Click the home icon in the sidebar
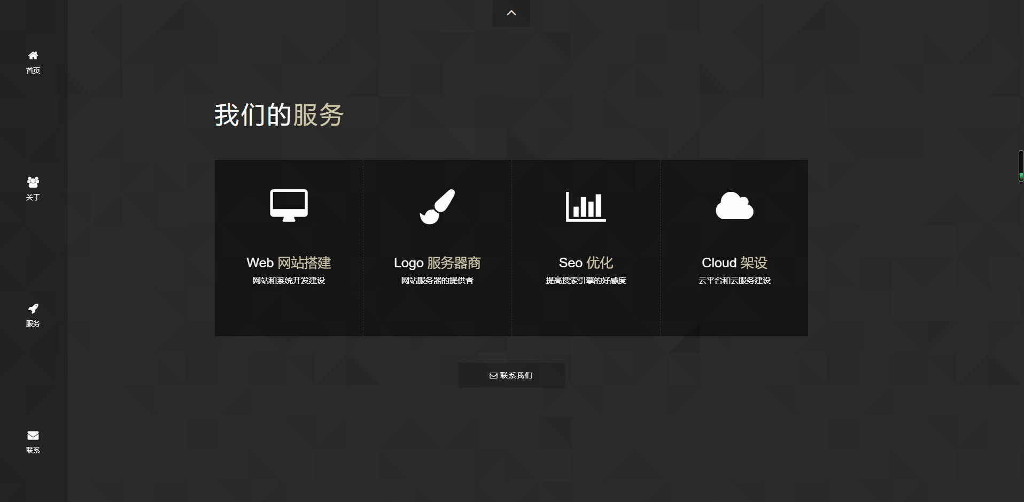The height and width of the screenshot is (502, 1024). (x=33, y=56)
